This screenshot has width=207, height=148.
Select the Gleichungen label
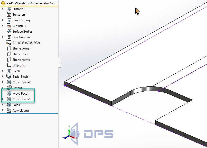21,37
